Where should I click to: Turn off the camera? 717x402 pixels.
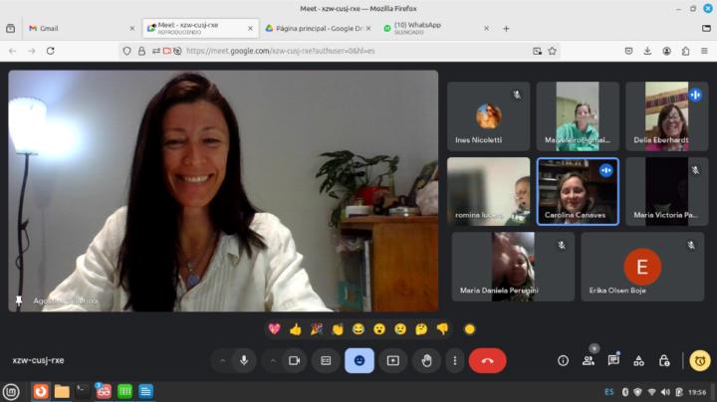pyautogui.click(x=294, y=360)
